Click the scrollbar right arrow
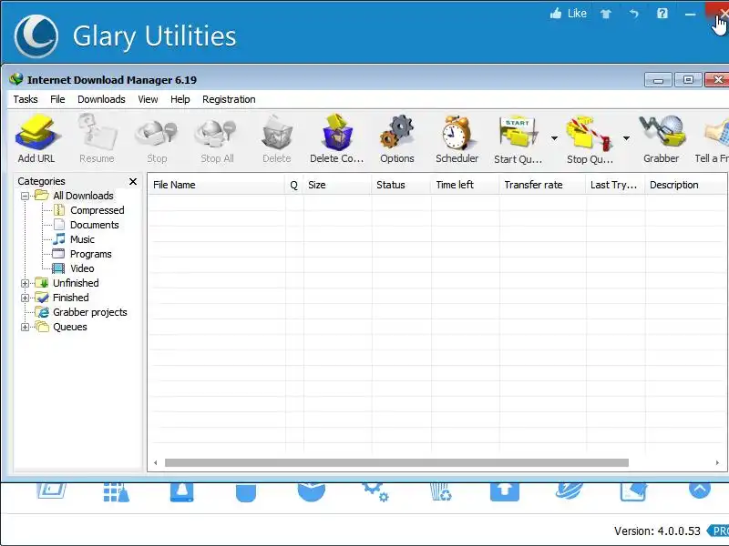 click(x=717, y=463)
